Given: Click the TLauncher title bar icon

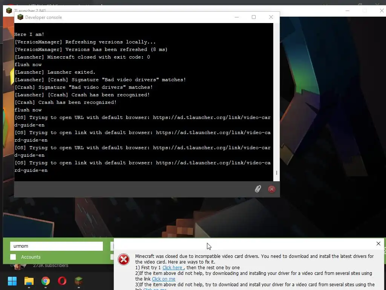Looking at the screenshot, I should (x=9, y=11).
